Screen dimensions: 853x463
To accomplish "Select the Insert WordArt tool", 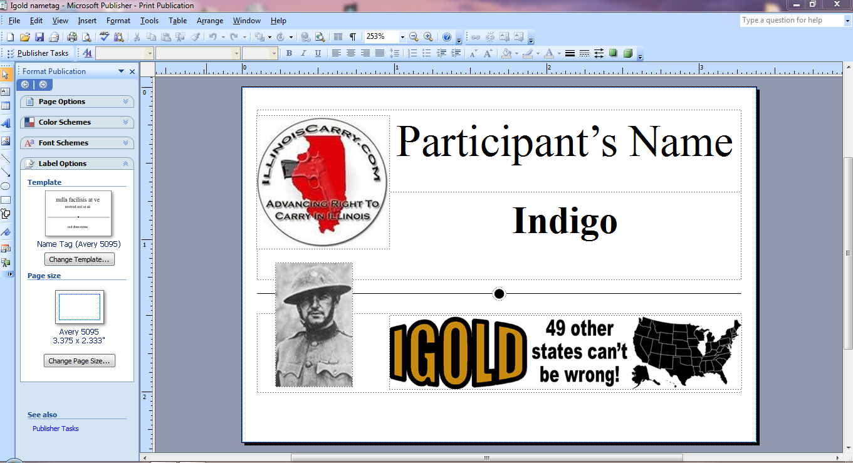I will pos(6,123).
